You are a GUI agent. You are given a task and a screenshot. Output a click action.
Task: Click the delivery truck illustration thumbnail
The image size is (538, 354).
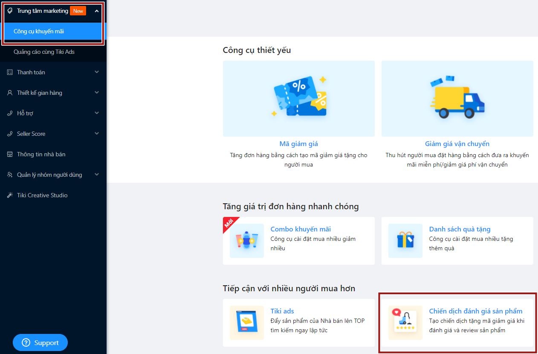[x=457, y=98]
